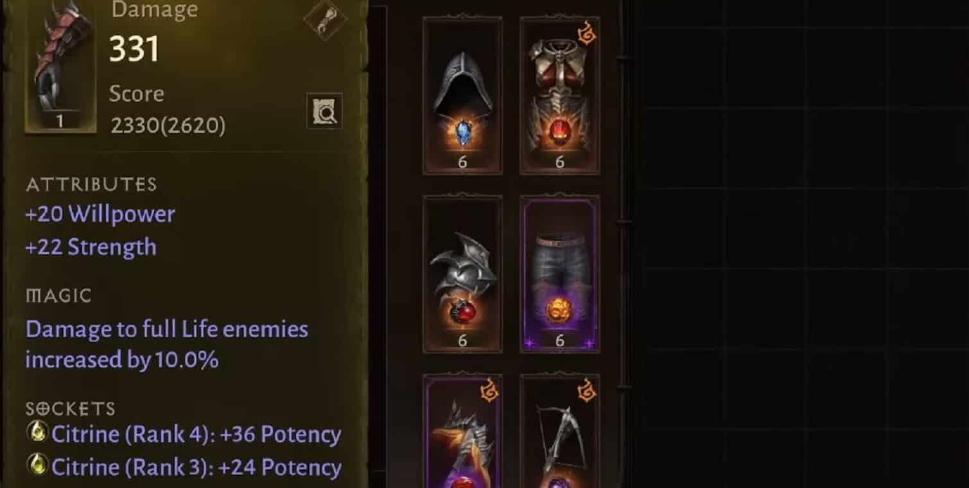
Task: Click the orange gem on the pants
Action: 559,310
